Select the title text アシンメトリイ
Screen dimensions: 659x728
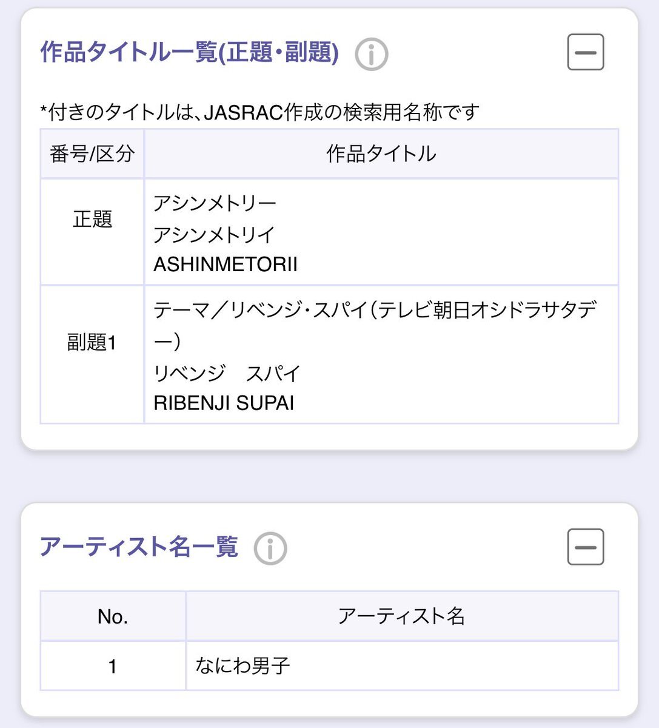pos(214,234)
